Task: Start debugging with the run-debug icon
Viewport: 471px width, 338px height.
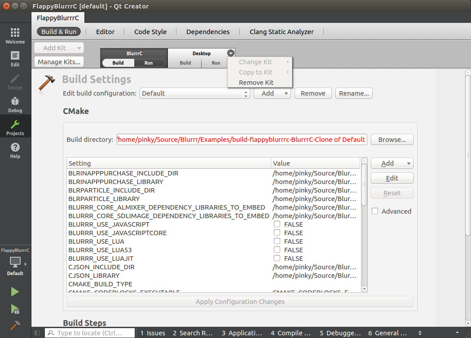Action: coord(15,309)
